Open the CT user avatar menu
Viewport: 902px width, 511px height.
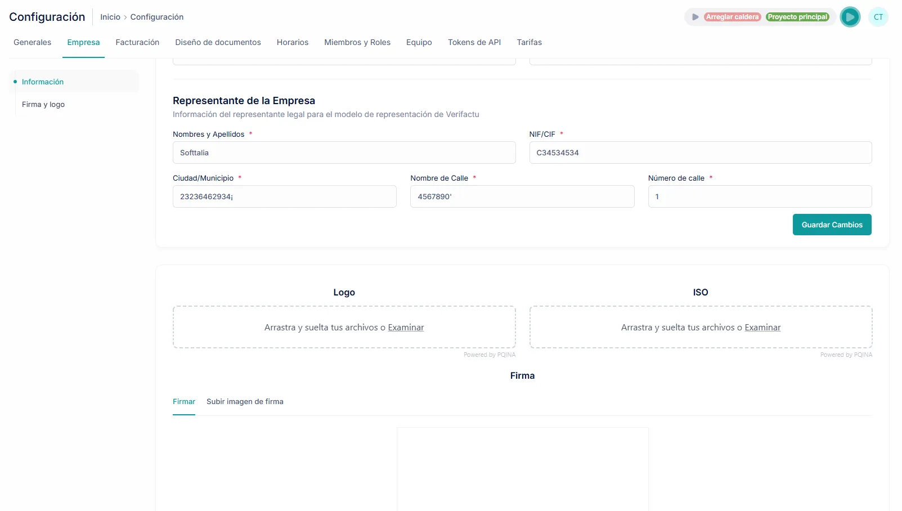878,17
